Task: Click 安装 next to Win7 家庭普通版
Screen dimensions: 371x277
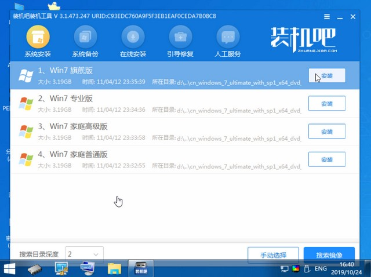Action: [326, 159]
